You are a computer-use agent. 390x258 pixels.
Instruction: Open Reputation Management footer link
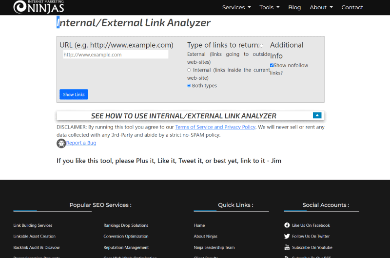pos(126,247)
